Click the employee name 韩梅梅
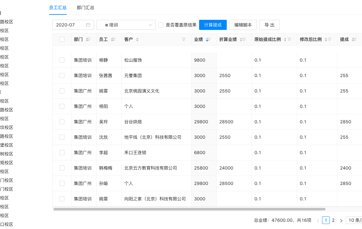362x229 pixels. 105,168
